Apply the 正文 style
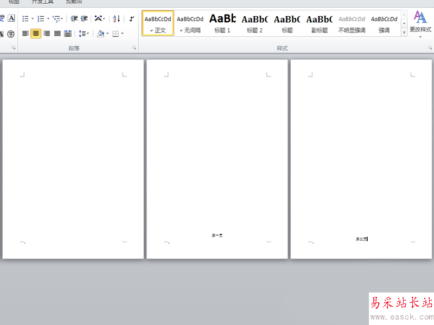Viewport: 434px width, 325px height. click(x=158, y=23)
